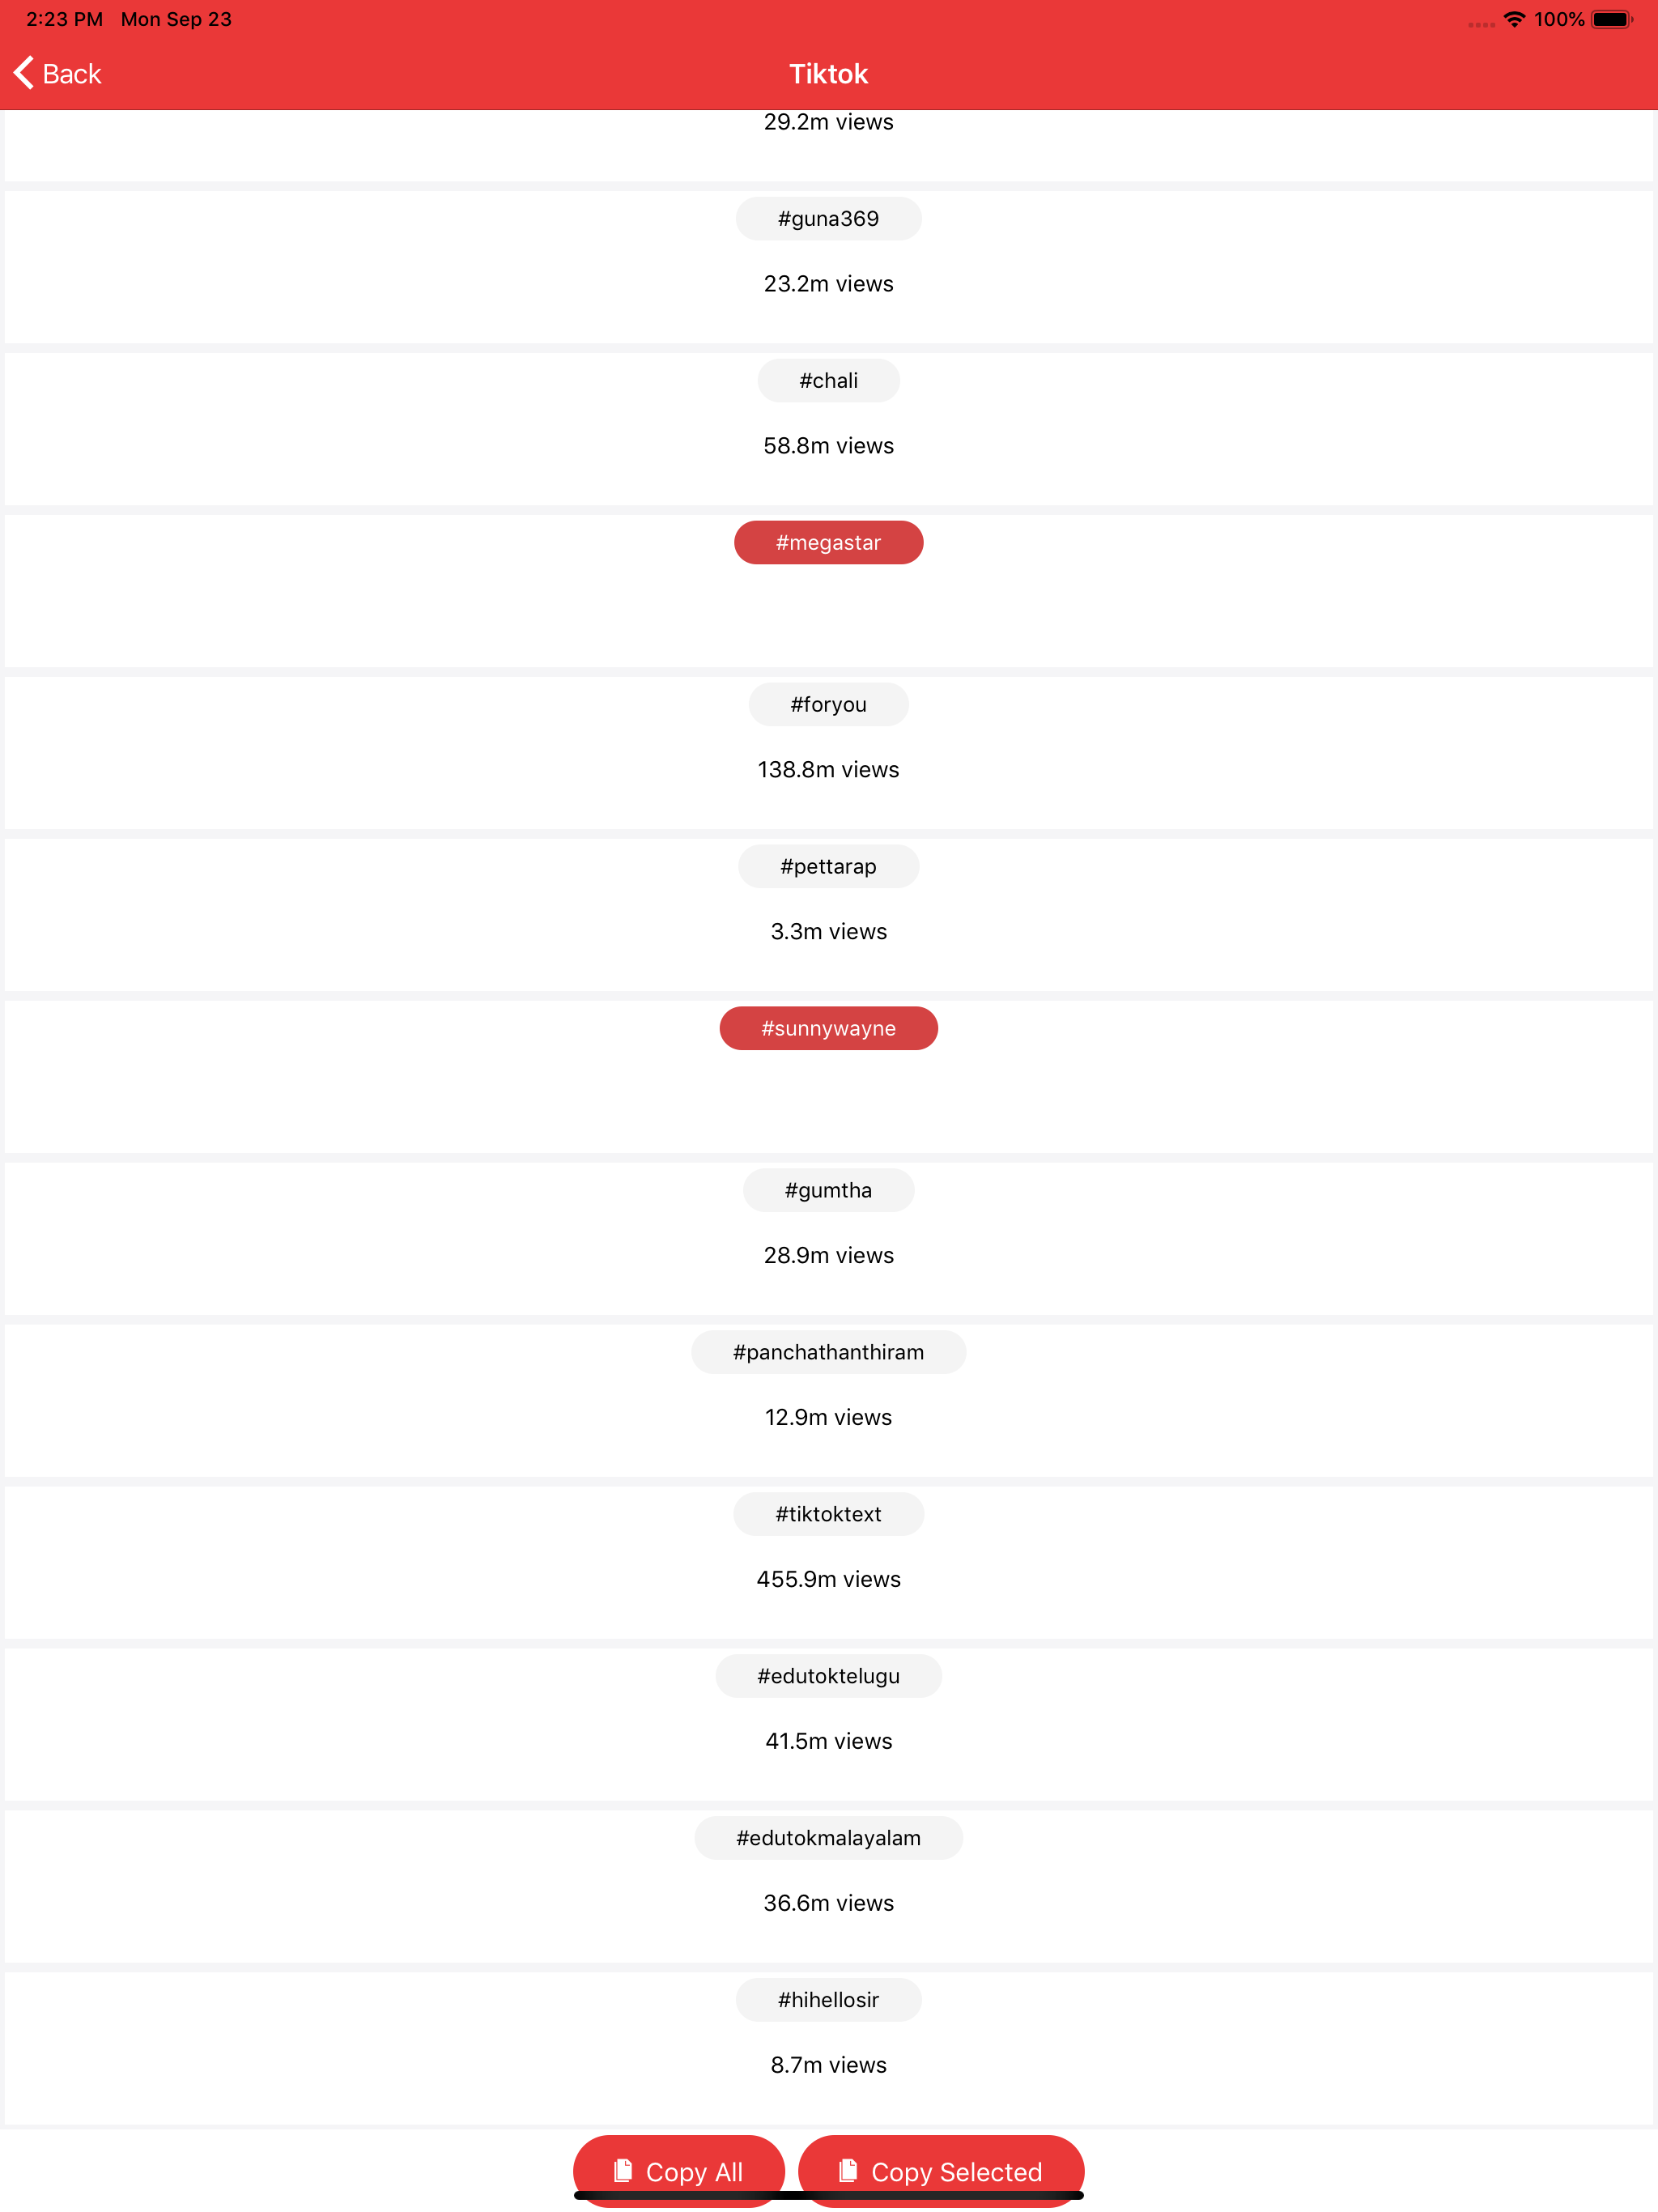Image resolution: width=1658 pixels, height=2212 pixels.
Task: Toggle the #pettarap hashtag
Action: coord(828,866)
